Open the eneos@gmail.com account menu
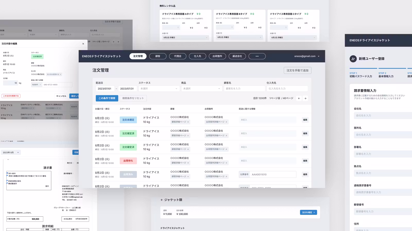Viewport: 412px width, 231px height. tap(307, 56)
